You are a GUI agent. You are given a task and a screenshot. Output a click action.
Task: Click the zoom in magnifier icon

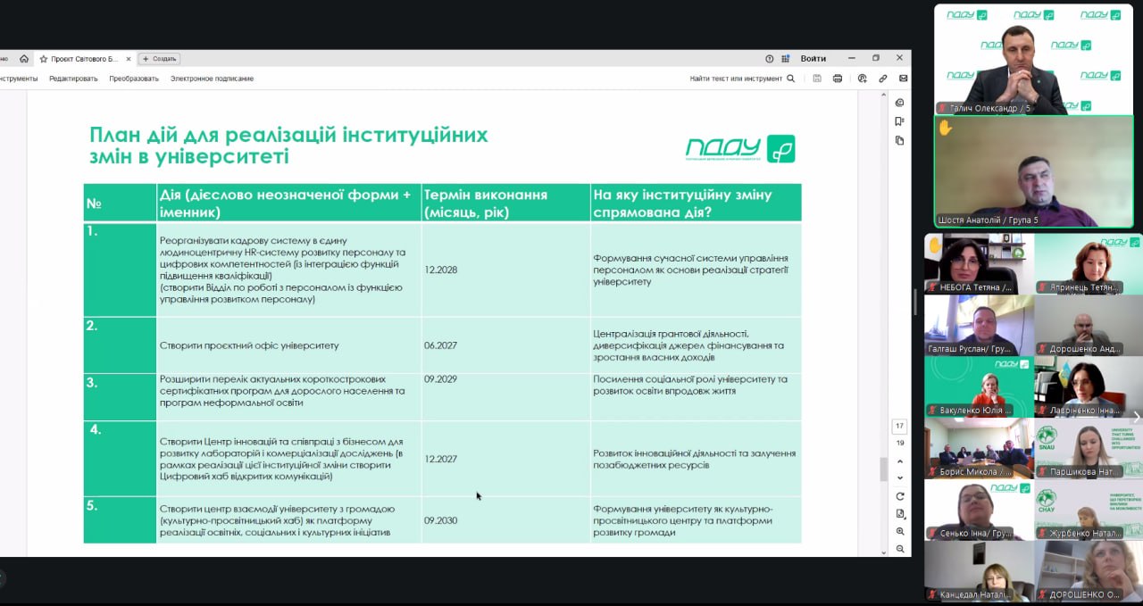point(899,531)
